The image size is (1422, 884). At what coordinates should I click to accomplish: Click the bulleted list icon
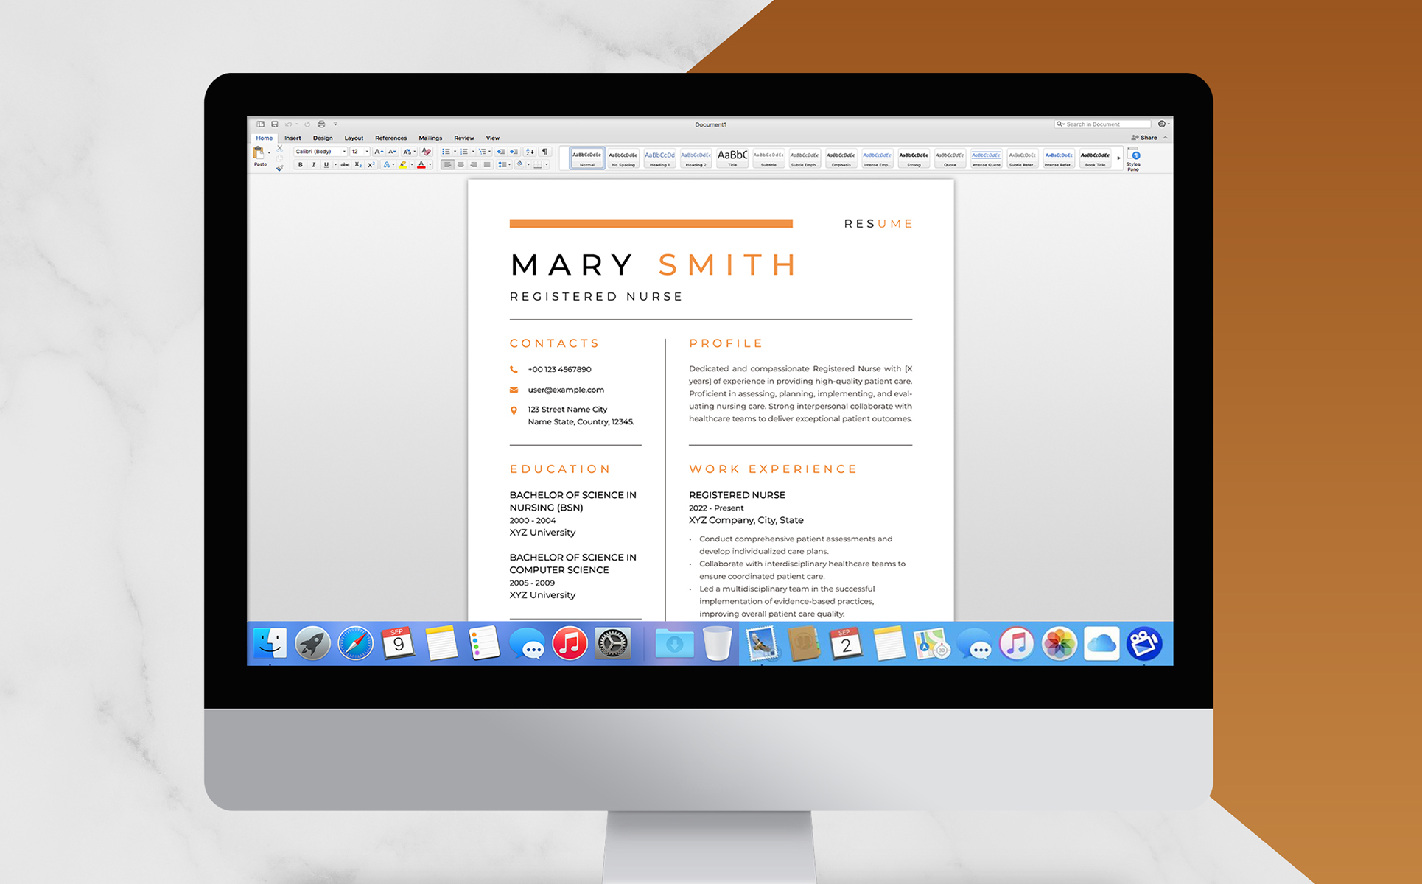click(446, 152)
